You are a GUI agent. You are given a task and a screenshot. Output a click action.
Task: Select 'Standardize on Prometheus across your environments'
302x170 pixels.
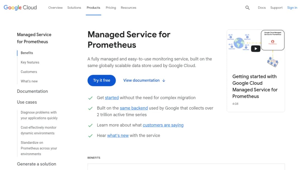tap(39, 148)
